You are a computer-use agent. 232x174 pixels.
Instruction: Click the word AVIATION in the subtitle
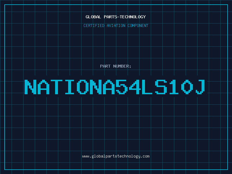tap(115, 26)
